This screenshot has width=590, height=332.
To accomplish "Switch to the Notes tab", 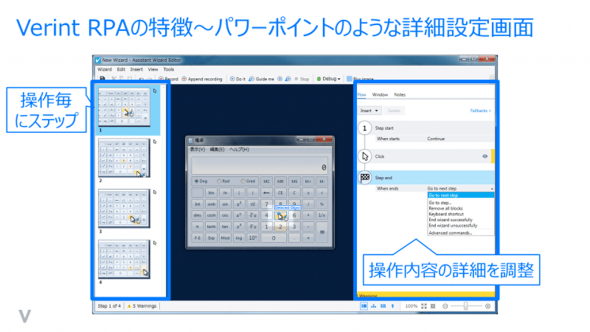I will point(400,95).
